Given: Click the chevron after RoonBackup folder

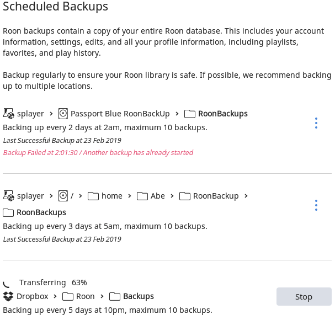Looking at the screenshot, I should click(x=246, y=196).
